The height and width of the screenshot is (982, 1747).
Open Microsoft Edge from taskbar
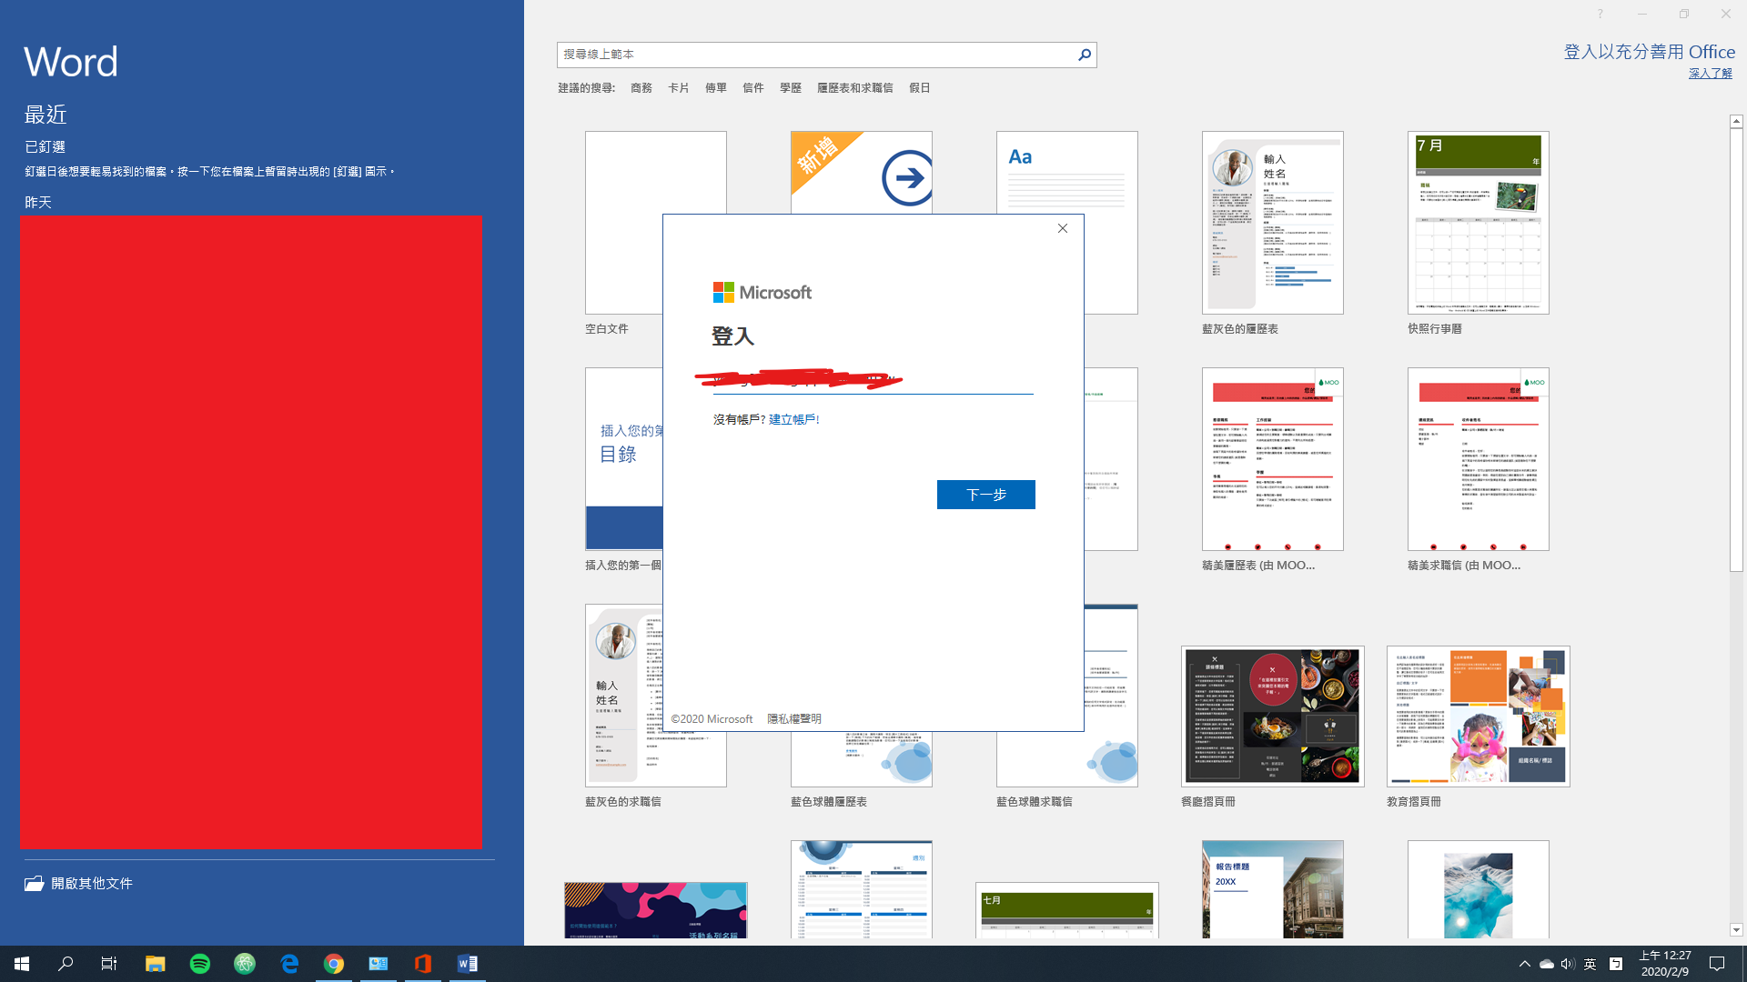pyautogui.click(x=289, y=964)
